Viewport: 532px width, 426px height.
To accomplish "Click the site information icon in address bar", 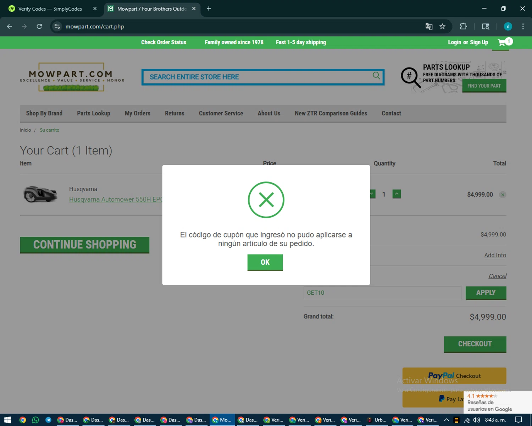I will tap(57, 26).
